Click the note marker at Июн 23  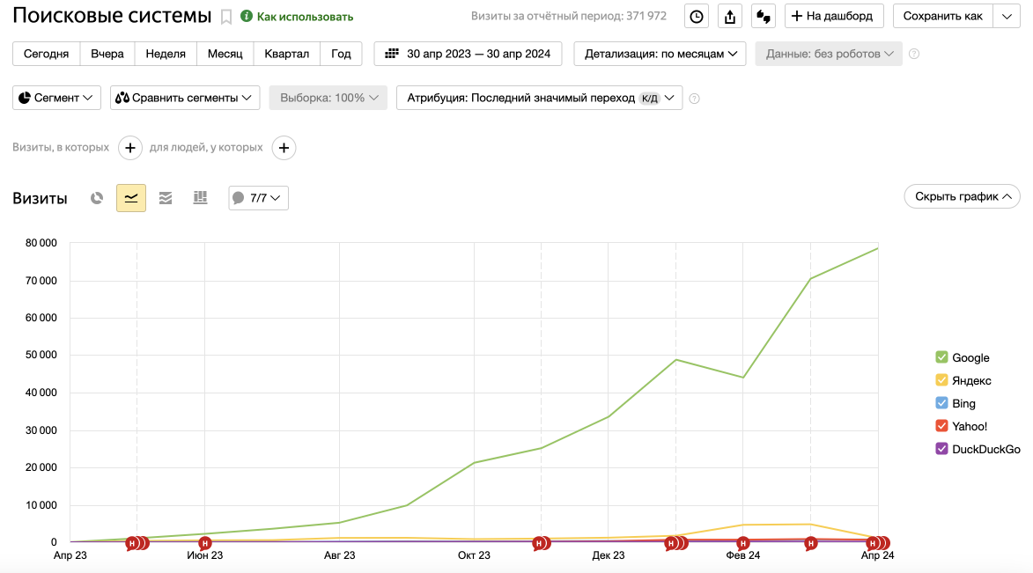point(205,543)
